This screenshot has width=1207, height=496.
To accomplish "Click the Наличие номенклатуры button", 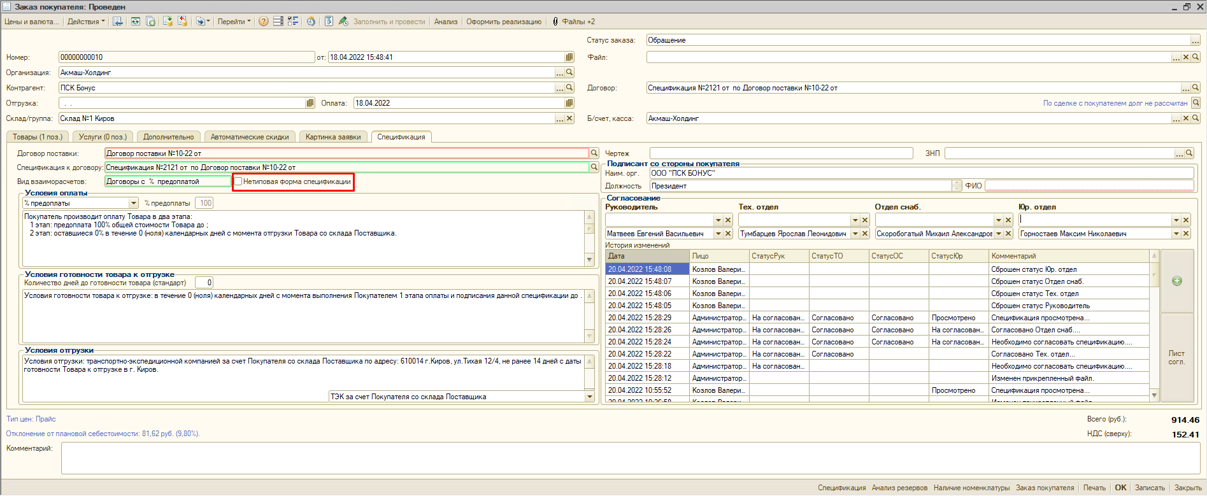I will (x=971, y=488).
